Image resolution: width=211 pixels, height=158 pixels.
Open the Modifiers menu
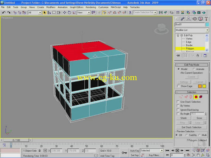point(51,7)
